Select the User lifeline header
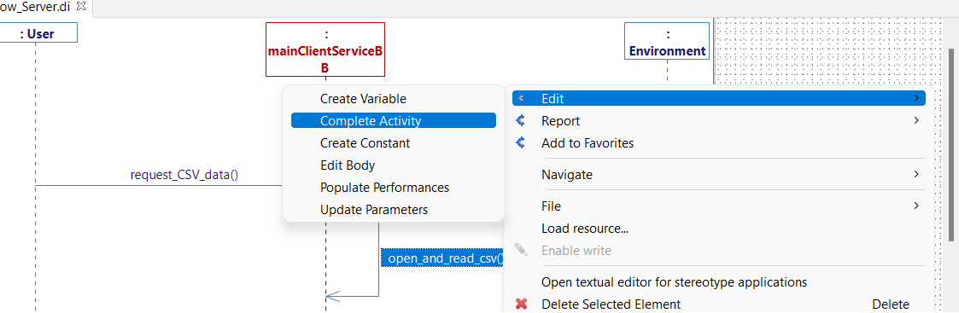Screen dimensions: 959x313 point(38,33)
